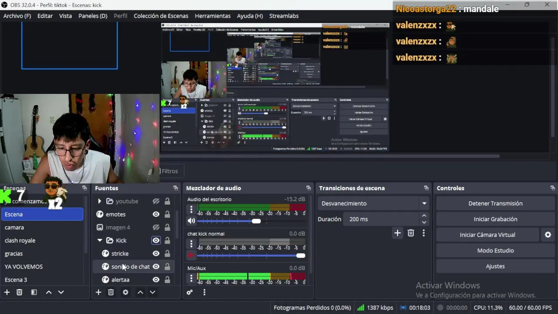Move selected source down in Fuentes
The width and height of the screenshot is (558, 314).
tap(153, 292)
